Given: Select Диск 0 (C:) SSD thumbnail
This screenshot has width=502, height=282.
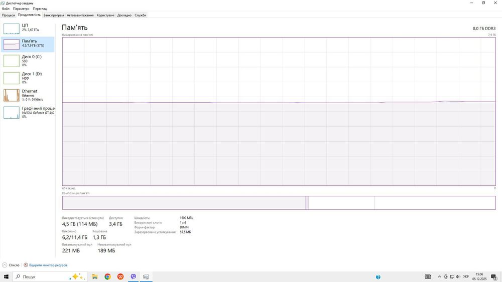Looking at the screenshot, I should click(x=12, y=61).
